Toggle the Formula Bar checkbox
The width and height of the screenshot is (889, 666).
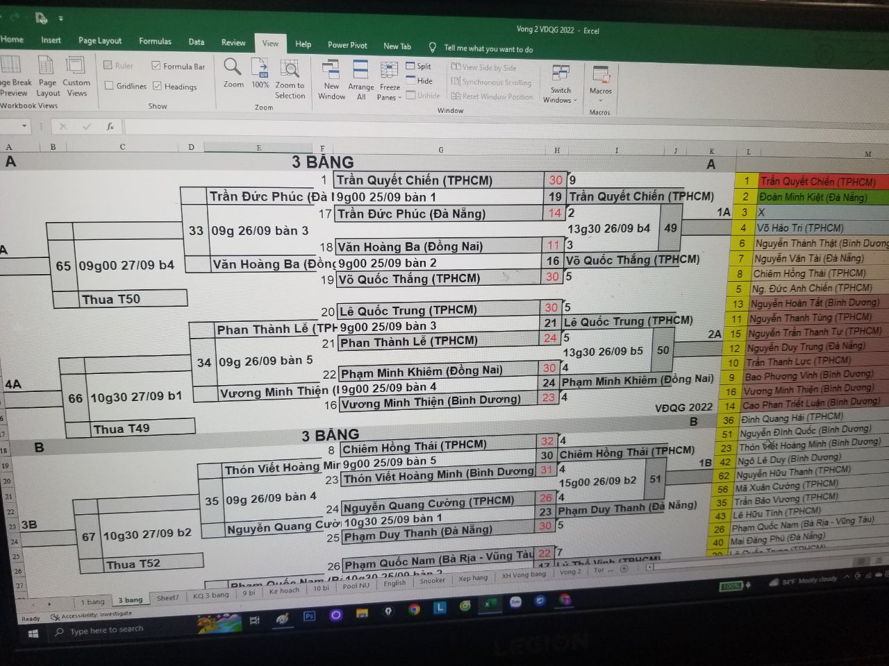point(156,66)
